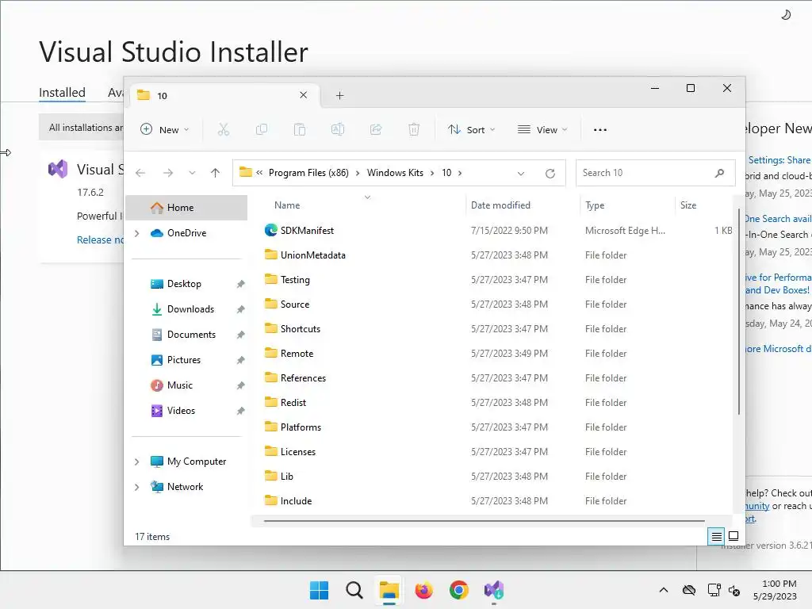Click the network status tray icon
The width and height of the screenshot is (812, 609).
click(714, 590)
